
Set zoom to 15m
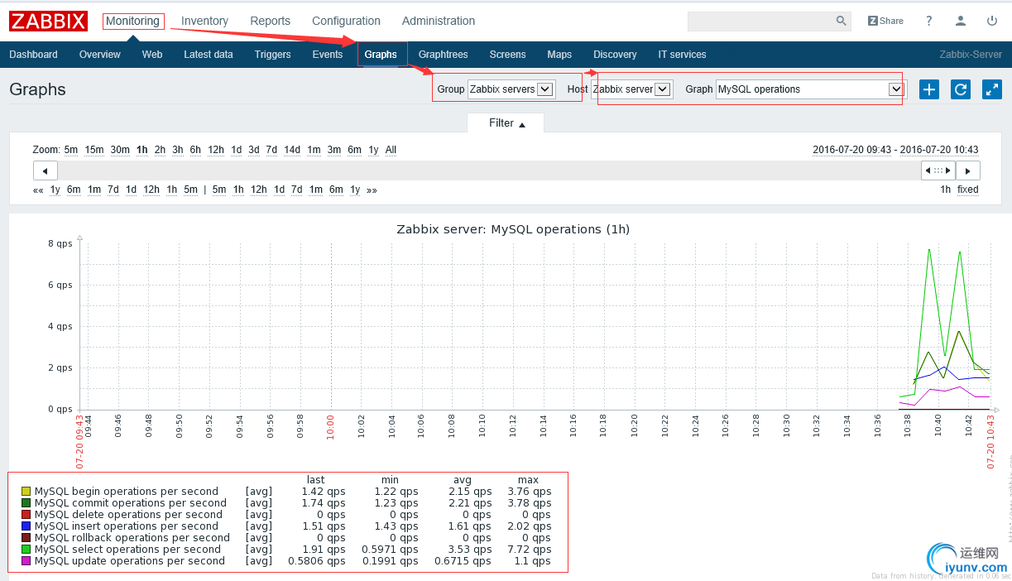[x=94, y=150]
